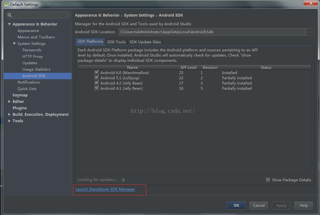Uncheck Android 4.2 (Jelly Bean) checkbox
The width and height of the screenshot is (320, 215).
97,83
